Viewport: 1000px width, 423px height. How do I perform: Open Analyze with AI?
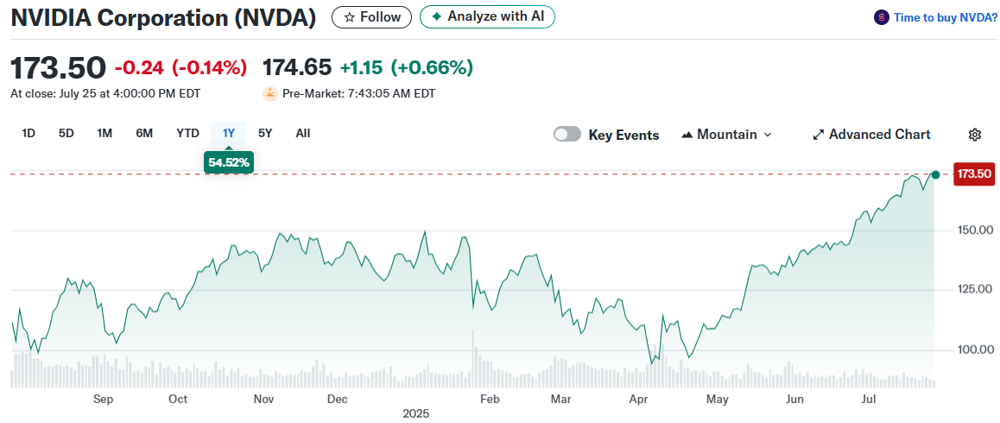[x=487, y=17]
